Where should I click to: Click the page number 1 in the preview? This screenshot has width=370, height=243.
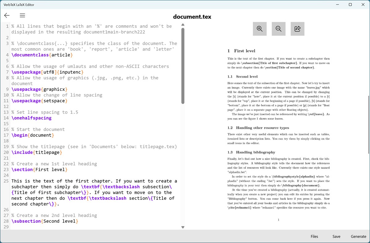278,220
